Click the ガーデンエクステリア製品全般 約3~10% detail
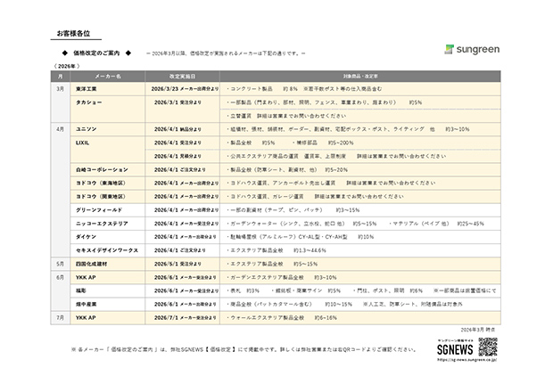The width and height of the screenshot is (553, 392). 282,278
